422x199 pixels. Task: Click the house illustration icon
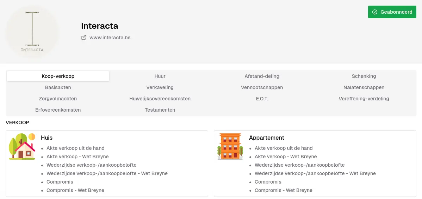coord(22,146)
